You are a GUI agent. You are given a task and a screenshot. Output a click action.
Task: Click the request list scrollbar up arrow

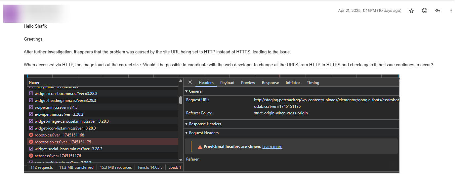point(181,81)
